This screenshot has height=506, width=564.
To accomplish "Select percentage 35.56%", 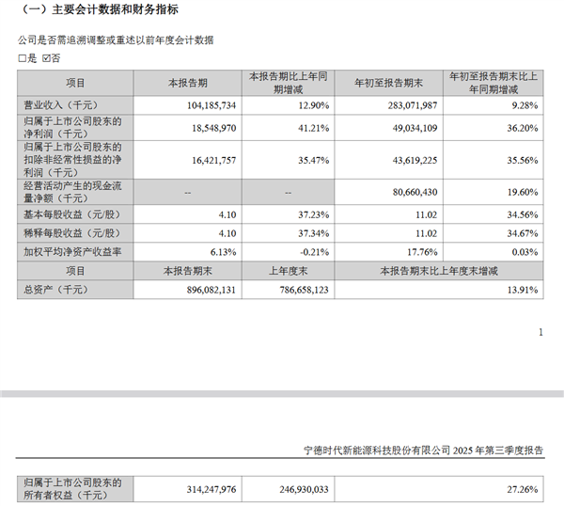I will 523,160.
